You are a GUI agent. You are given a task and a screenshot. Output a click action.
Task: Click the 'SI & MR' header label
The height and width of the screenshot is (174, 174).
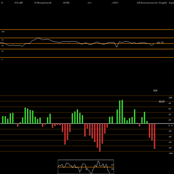tap(18, 3)
